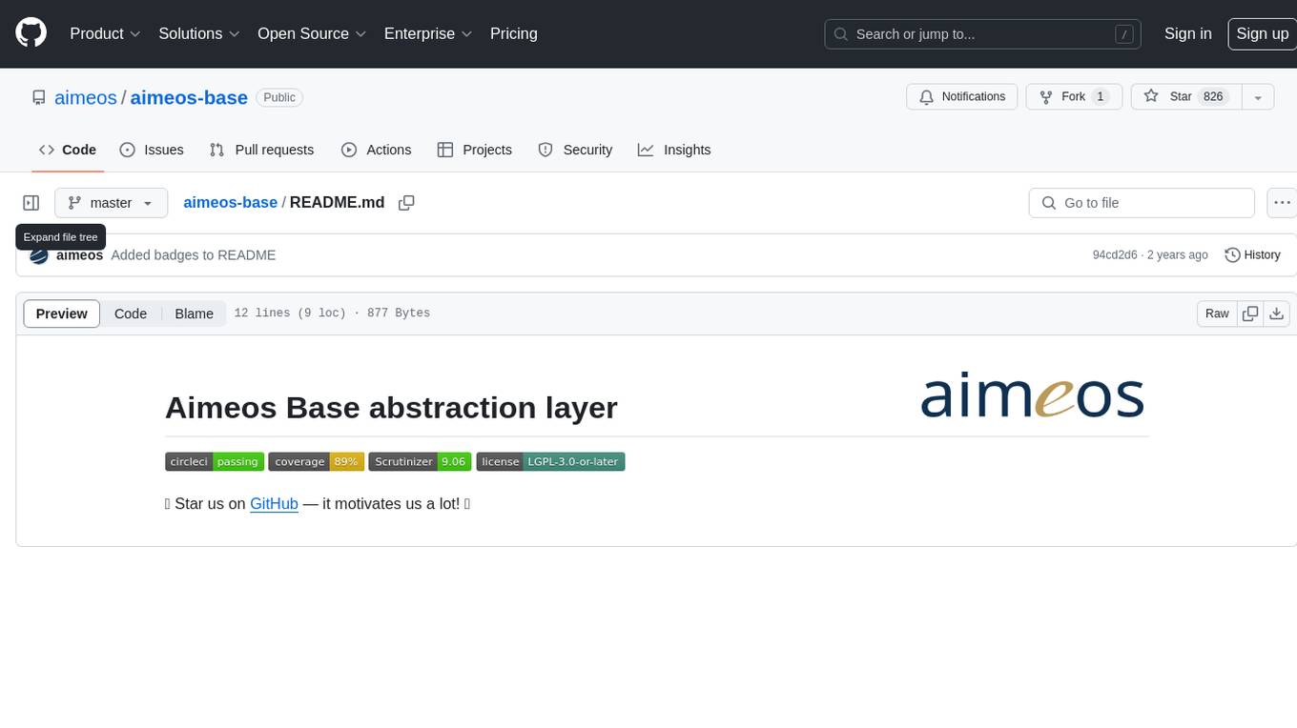Expand the Solutions menu

199,33
